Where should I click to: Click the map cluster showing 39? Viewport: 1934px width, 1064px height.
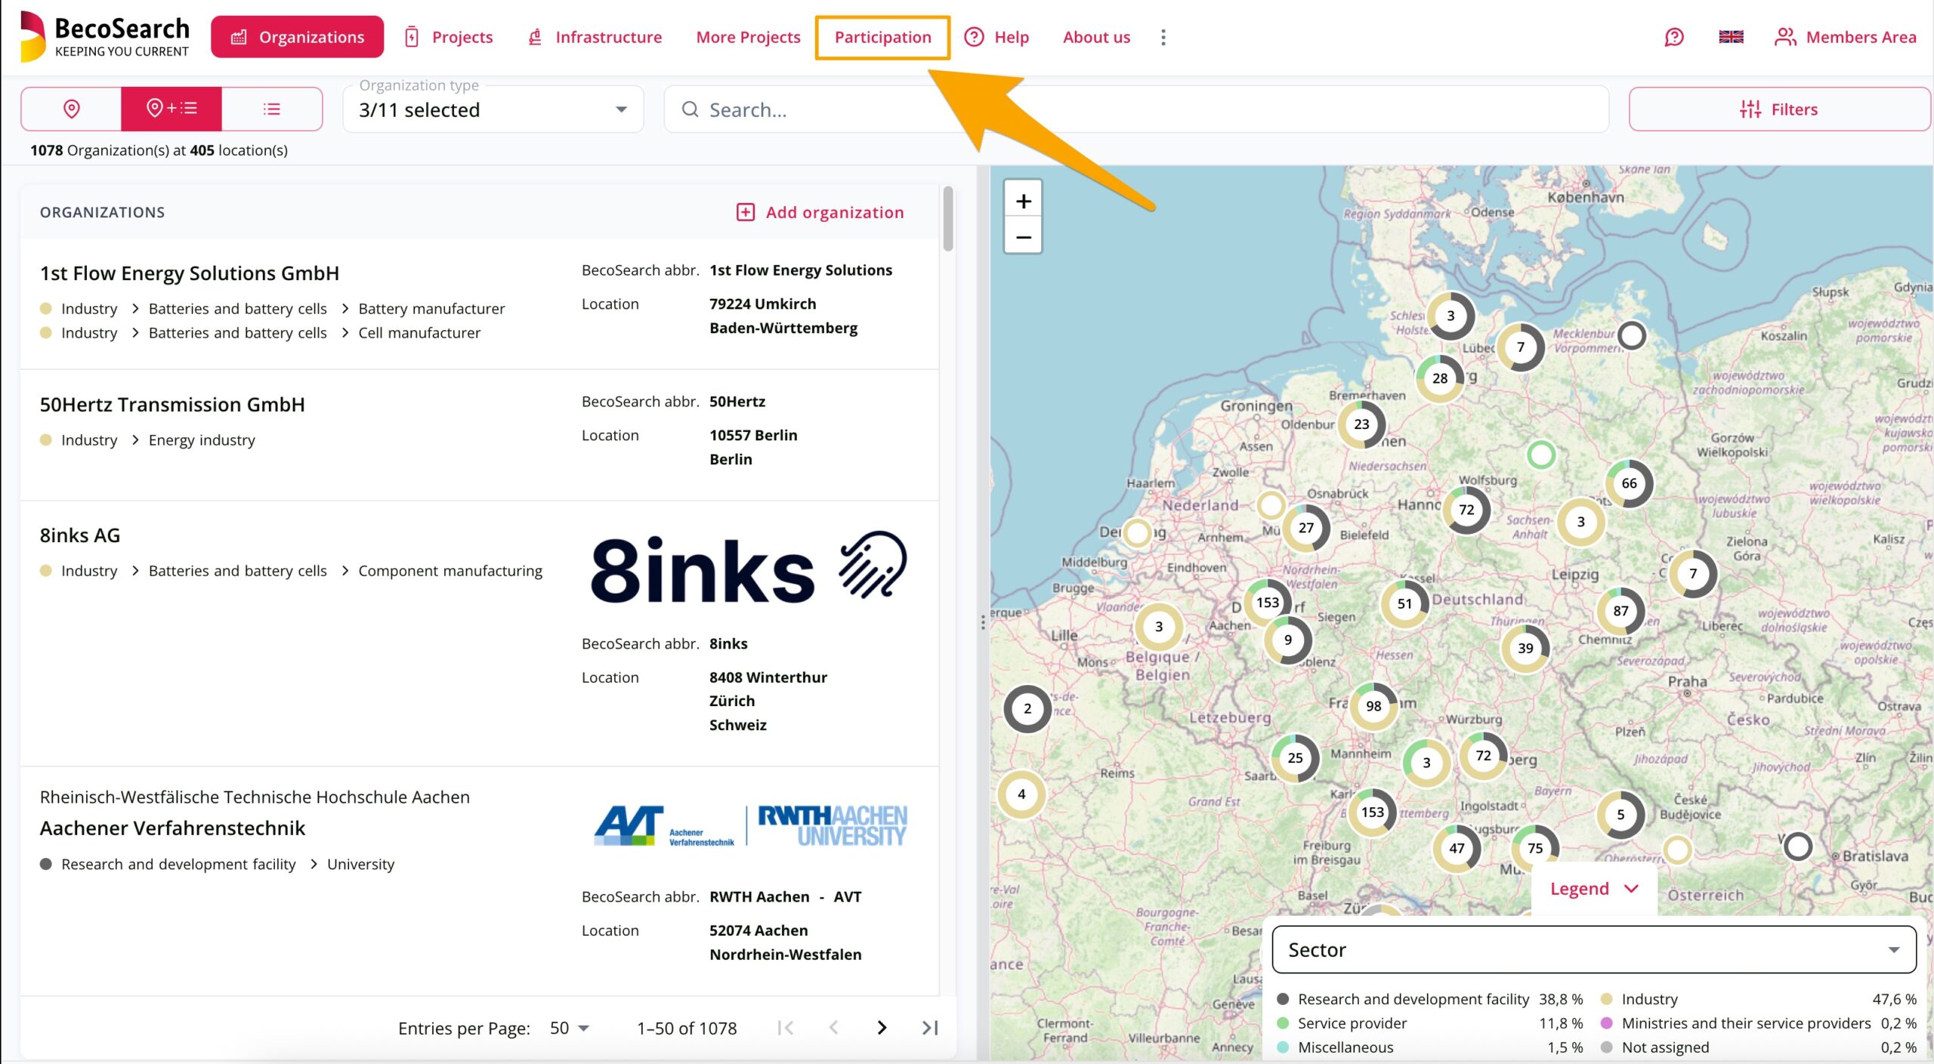click(x=1525, y=648)
